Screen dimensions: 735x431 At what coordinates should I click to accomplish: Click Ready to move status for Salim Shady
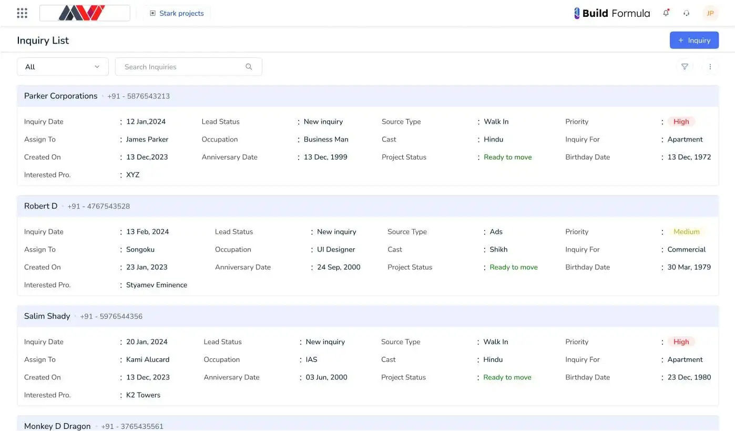(507, 377)
